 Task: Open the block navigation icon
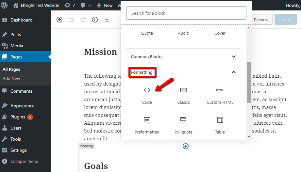click(107, 20)
